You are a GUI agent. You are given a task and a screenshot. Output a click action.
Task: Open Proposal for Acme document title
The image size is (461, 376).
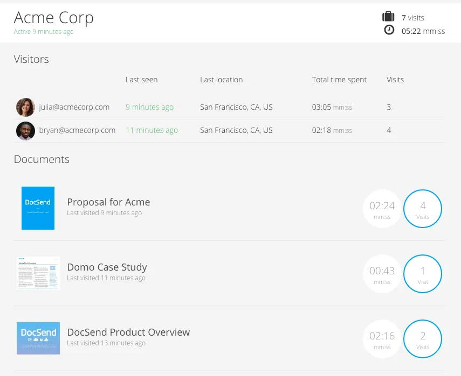coord(108,202)
